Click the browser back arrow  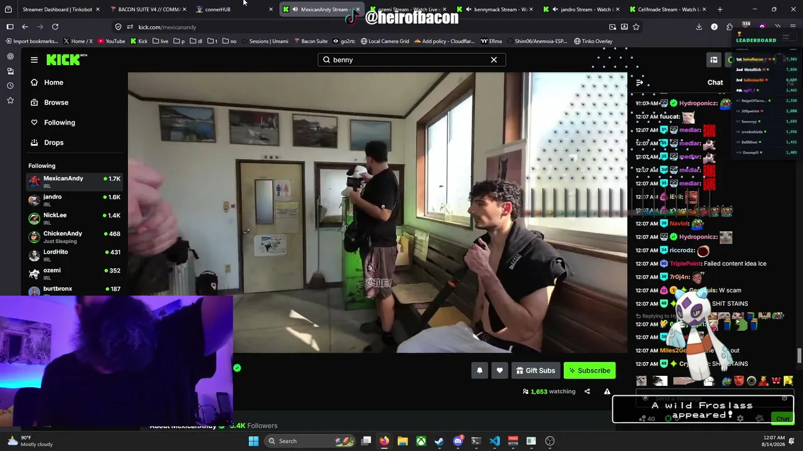(x=25, y=27)
